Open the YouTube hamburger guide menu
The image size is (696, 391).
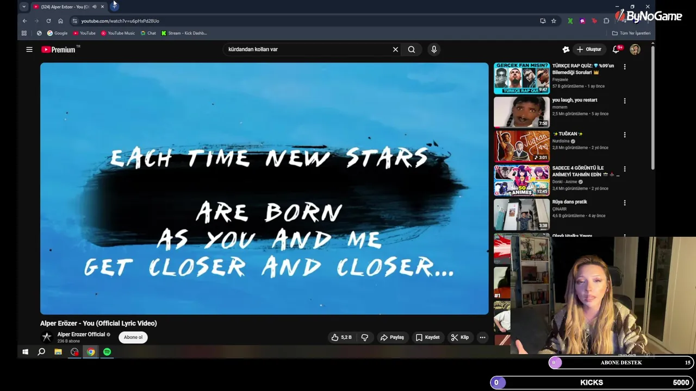pyautogui.click(x=29, y=49)
